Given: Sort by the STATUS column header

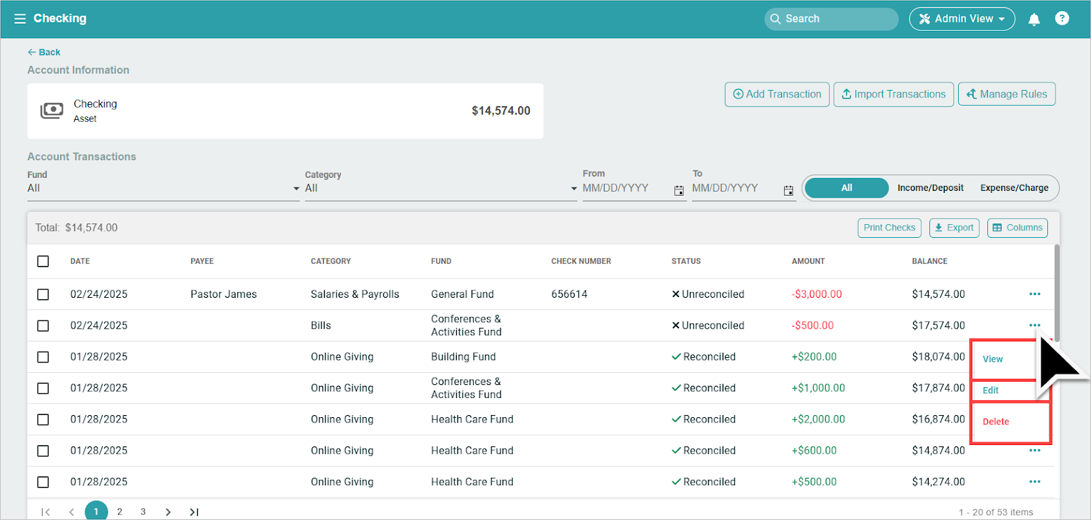Looking at the screenshot, I should click(x=686, y=261).
